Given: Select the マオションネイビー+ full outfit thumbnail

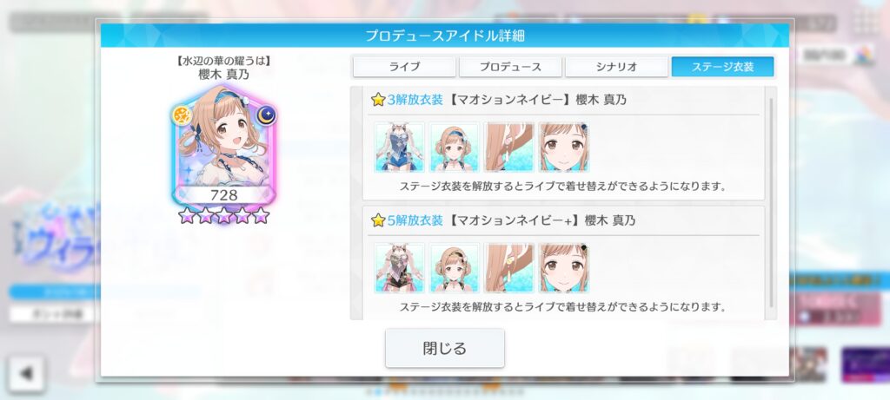Looking at the screenshot, I should 400,268.
